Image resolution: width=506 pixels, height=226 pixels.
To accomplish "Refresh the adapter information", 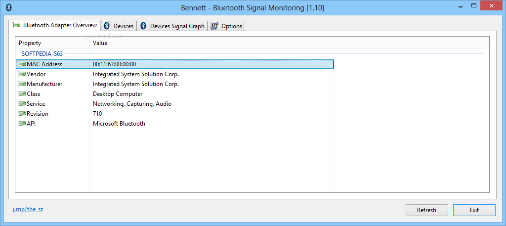I will click(426, 210).
